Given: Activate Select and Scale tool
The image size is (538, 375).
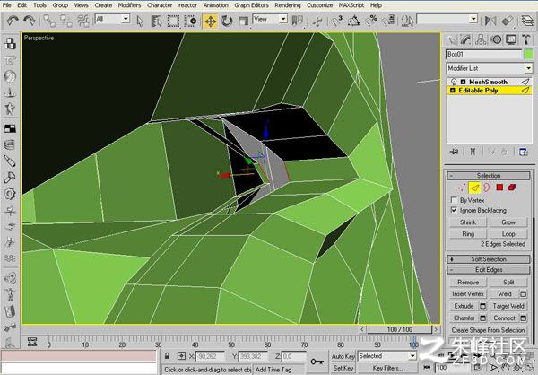Looking at the screenshot, I should point(243,22).
